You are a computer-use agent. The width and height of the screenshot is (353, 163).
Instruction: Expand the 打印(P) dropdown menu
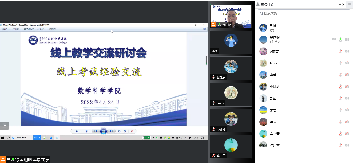17,29
